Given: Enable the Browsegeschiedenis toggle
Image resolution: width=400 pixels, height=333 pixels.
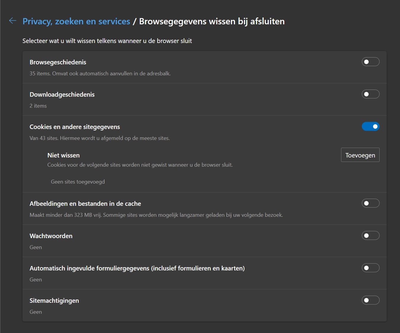Looking at the screenshot, I should [x=370, y=62].
